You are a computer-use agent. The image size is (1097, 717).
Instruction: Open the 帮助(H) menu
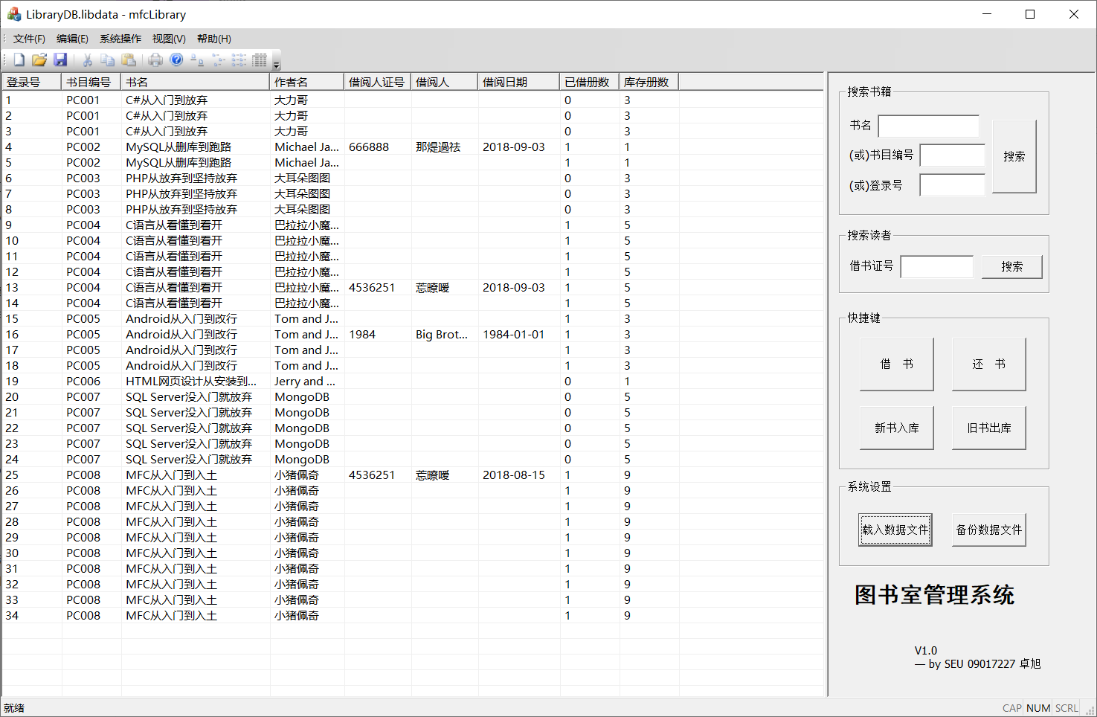tap(214, 39)
